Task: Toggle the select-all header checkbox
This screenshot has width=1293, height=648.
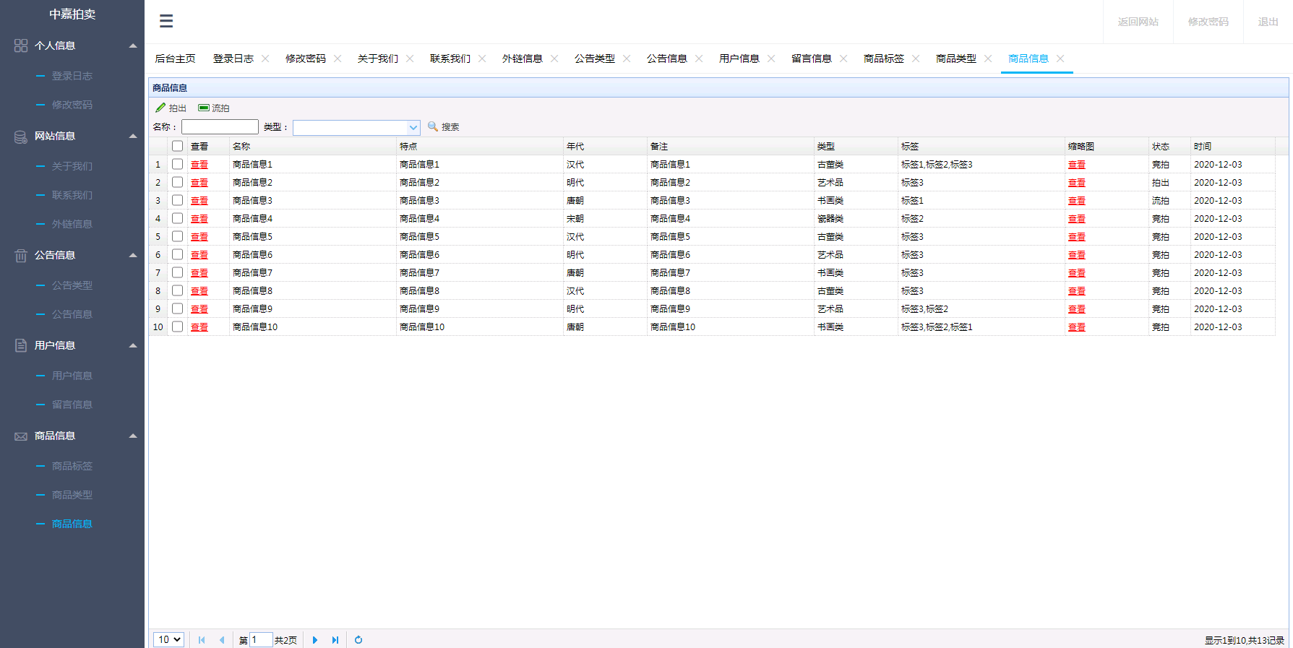Action: (177, 146)
